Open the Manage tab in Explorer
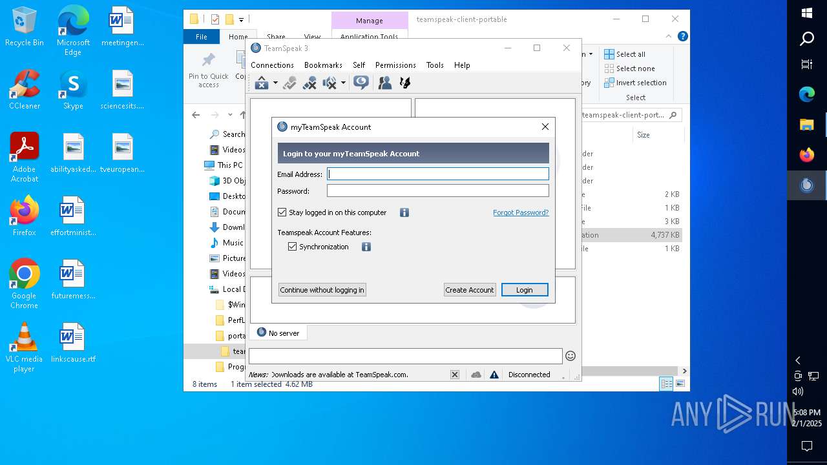 (370, 21)
